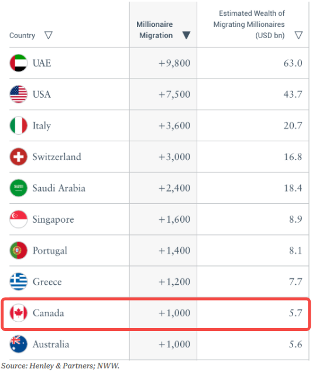Viewport: 316px width, 375px height.
Task: Sort by Estimated Wealth triangle arrow
Action: [x=298, y=35]
